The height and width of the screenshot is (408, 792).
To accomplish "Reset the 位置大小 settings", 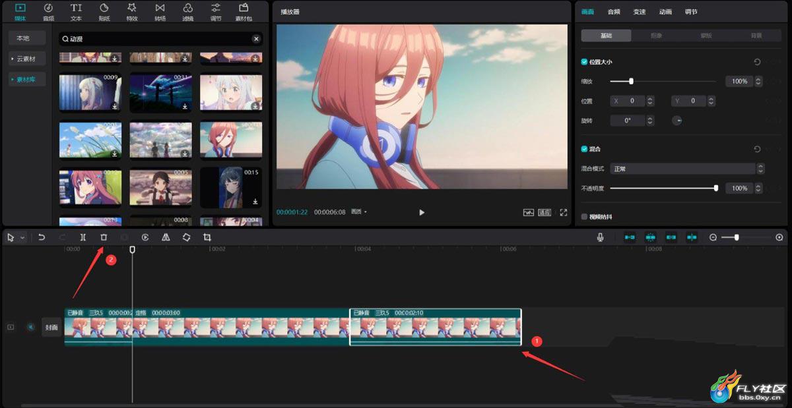I will (x=757, y=62).
